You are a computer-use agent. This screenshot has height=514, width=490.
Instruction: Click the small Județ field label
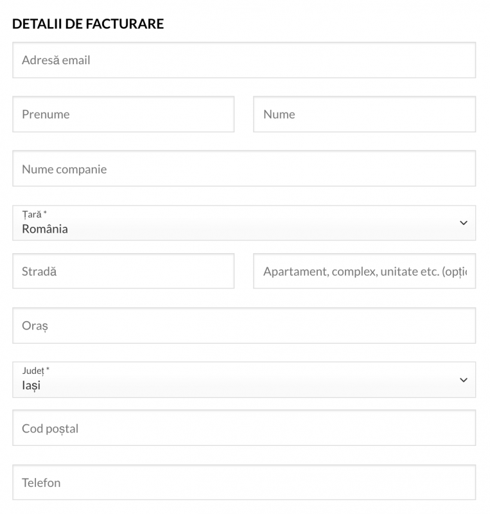pos(33,371)
